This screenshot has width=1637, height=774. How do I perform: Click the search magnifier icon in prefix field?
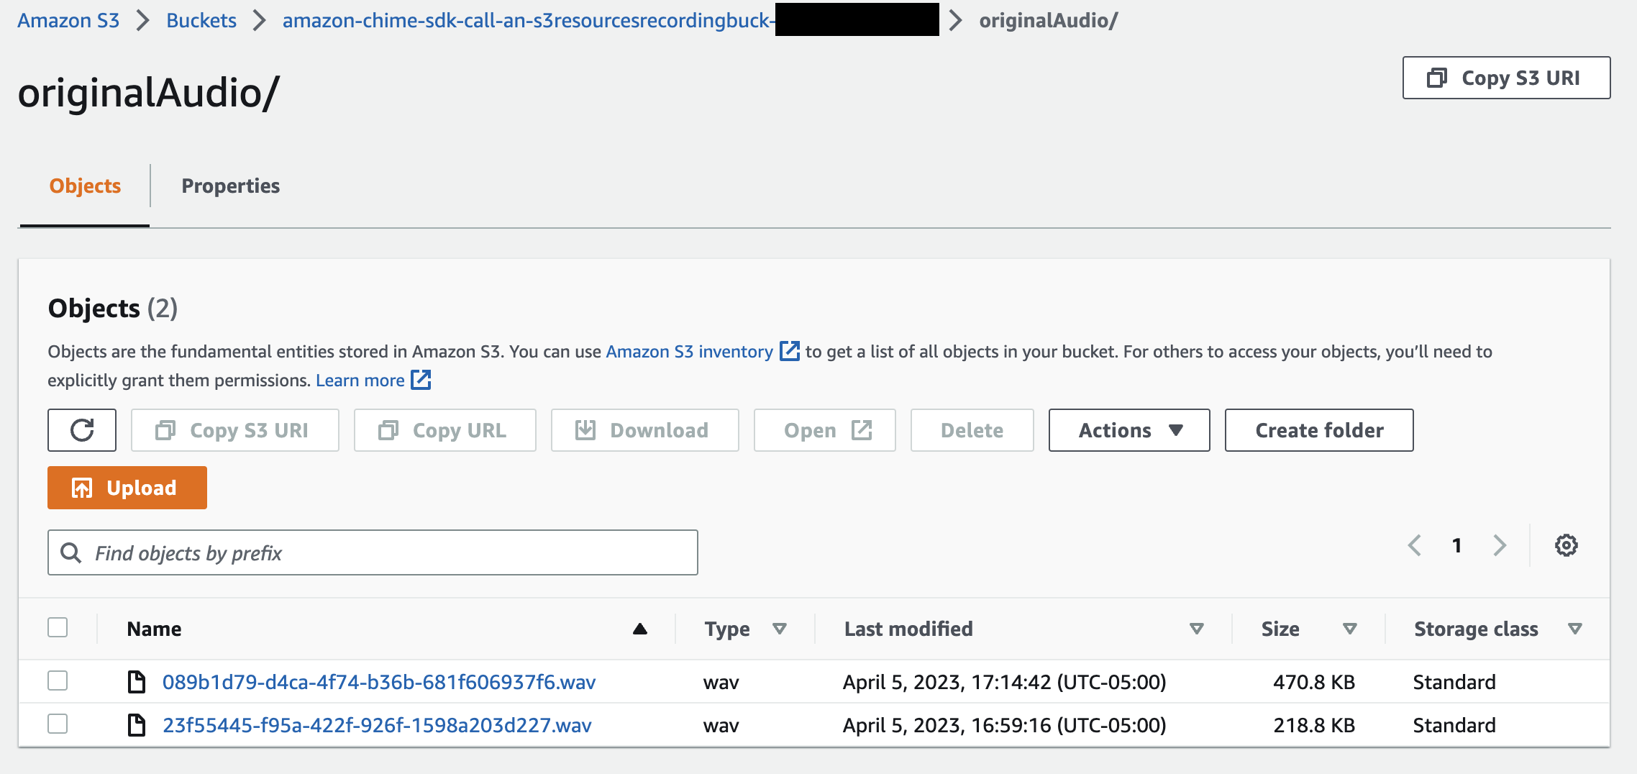pyautogui.click(x=70, y=552)
